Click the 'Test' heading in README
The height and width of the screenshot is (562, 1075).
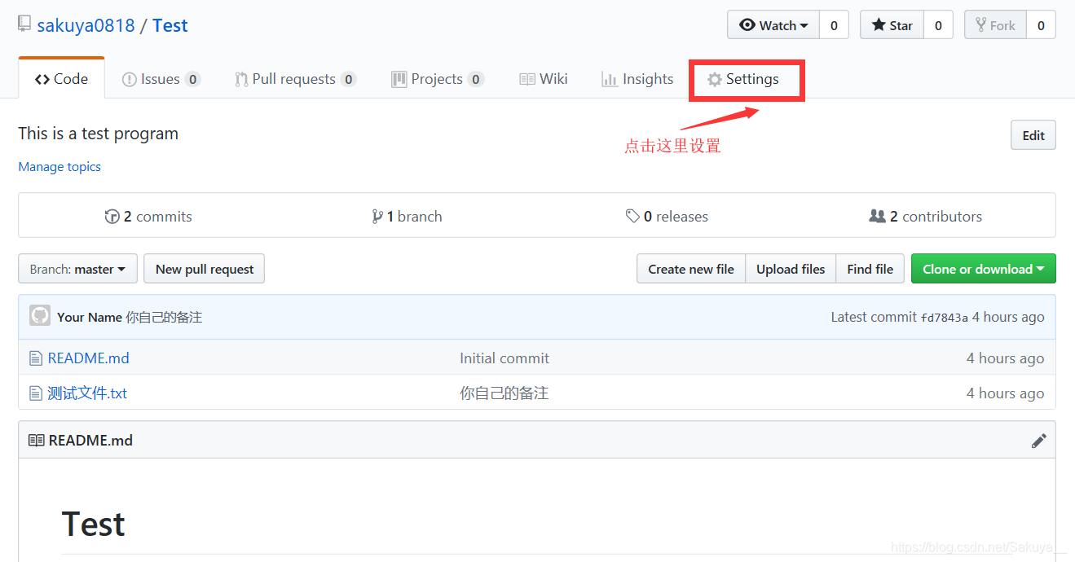(93, 525)
